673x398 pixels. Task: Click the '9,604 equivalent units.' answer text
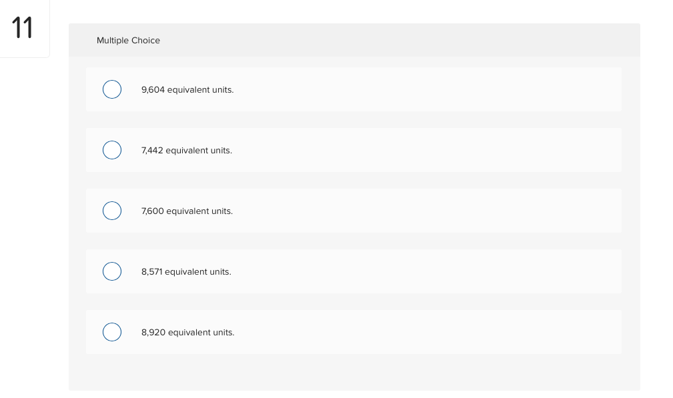[187, 89]
